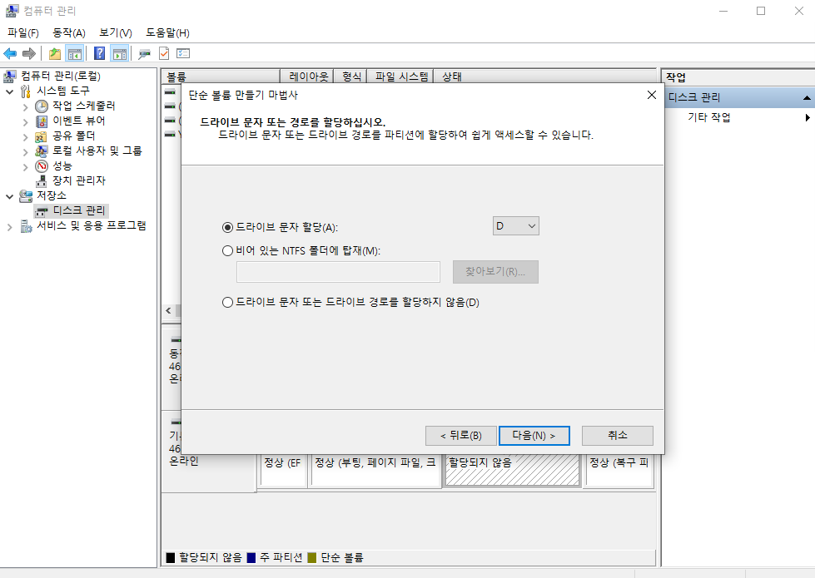
Task: Open the 파일(F) menu
Action: pos(22,32)
